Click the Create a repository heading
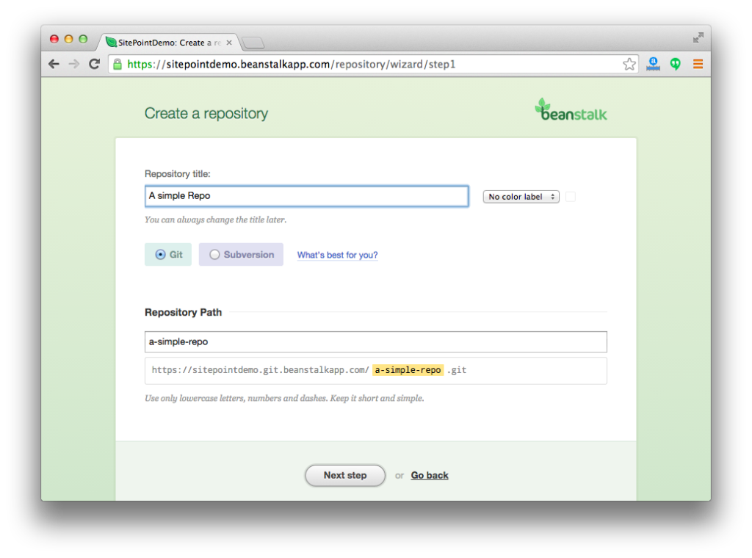The width and height of the screenshot is (752, 558). click(206, 114)
